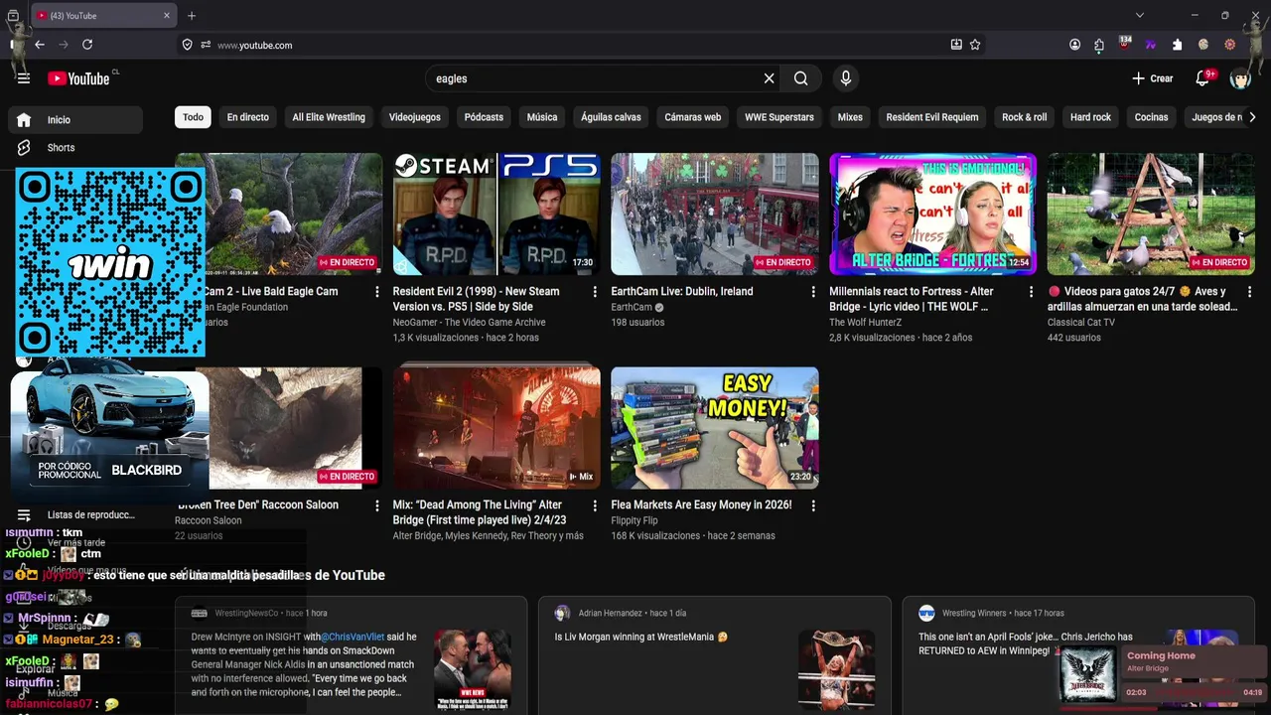1271x715 pixels.
Task: Open the YouTube hamburger guide menu
Action: 24,78
